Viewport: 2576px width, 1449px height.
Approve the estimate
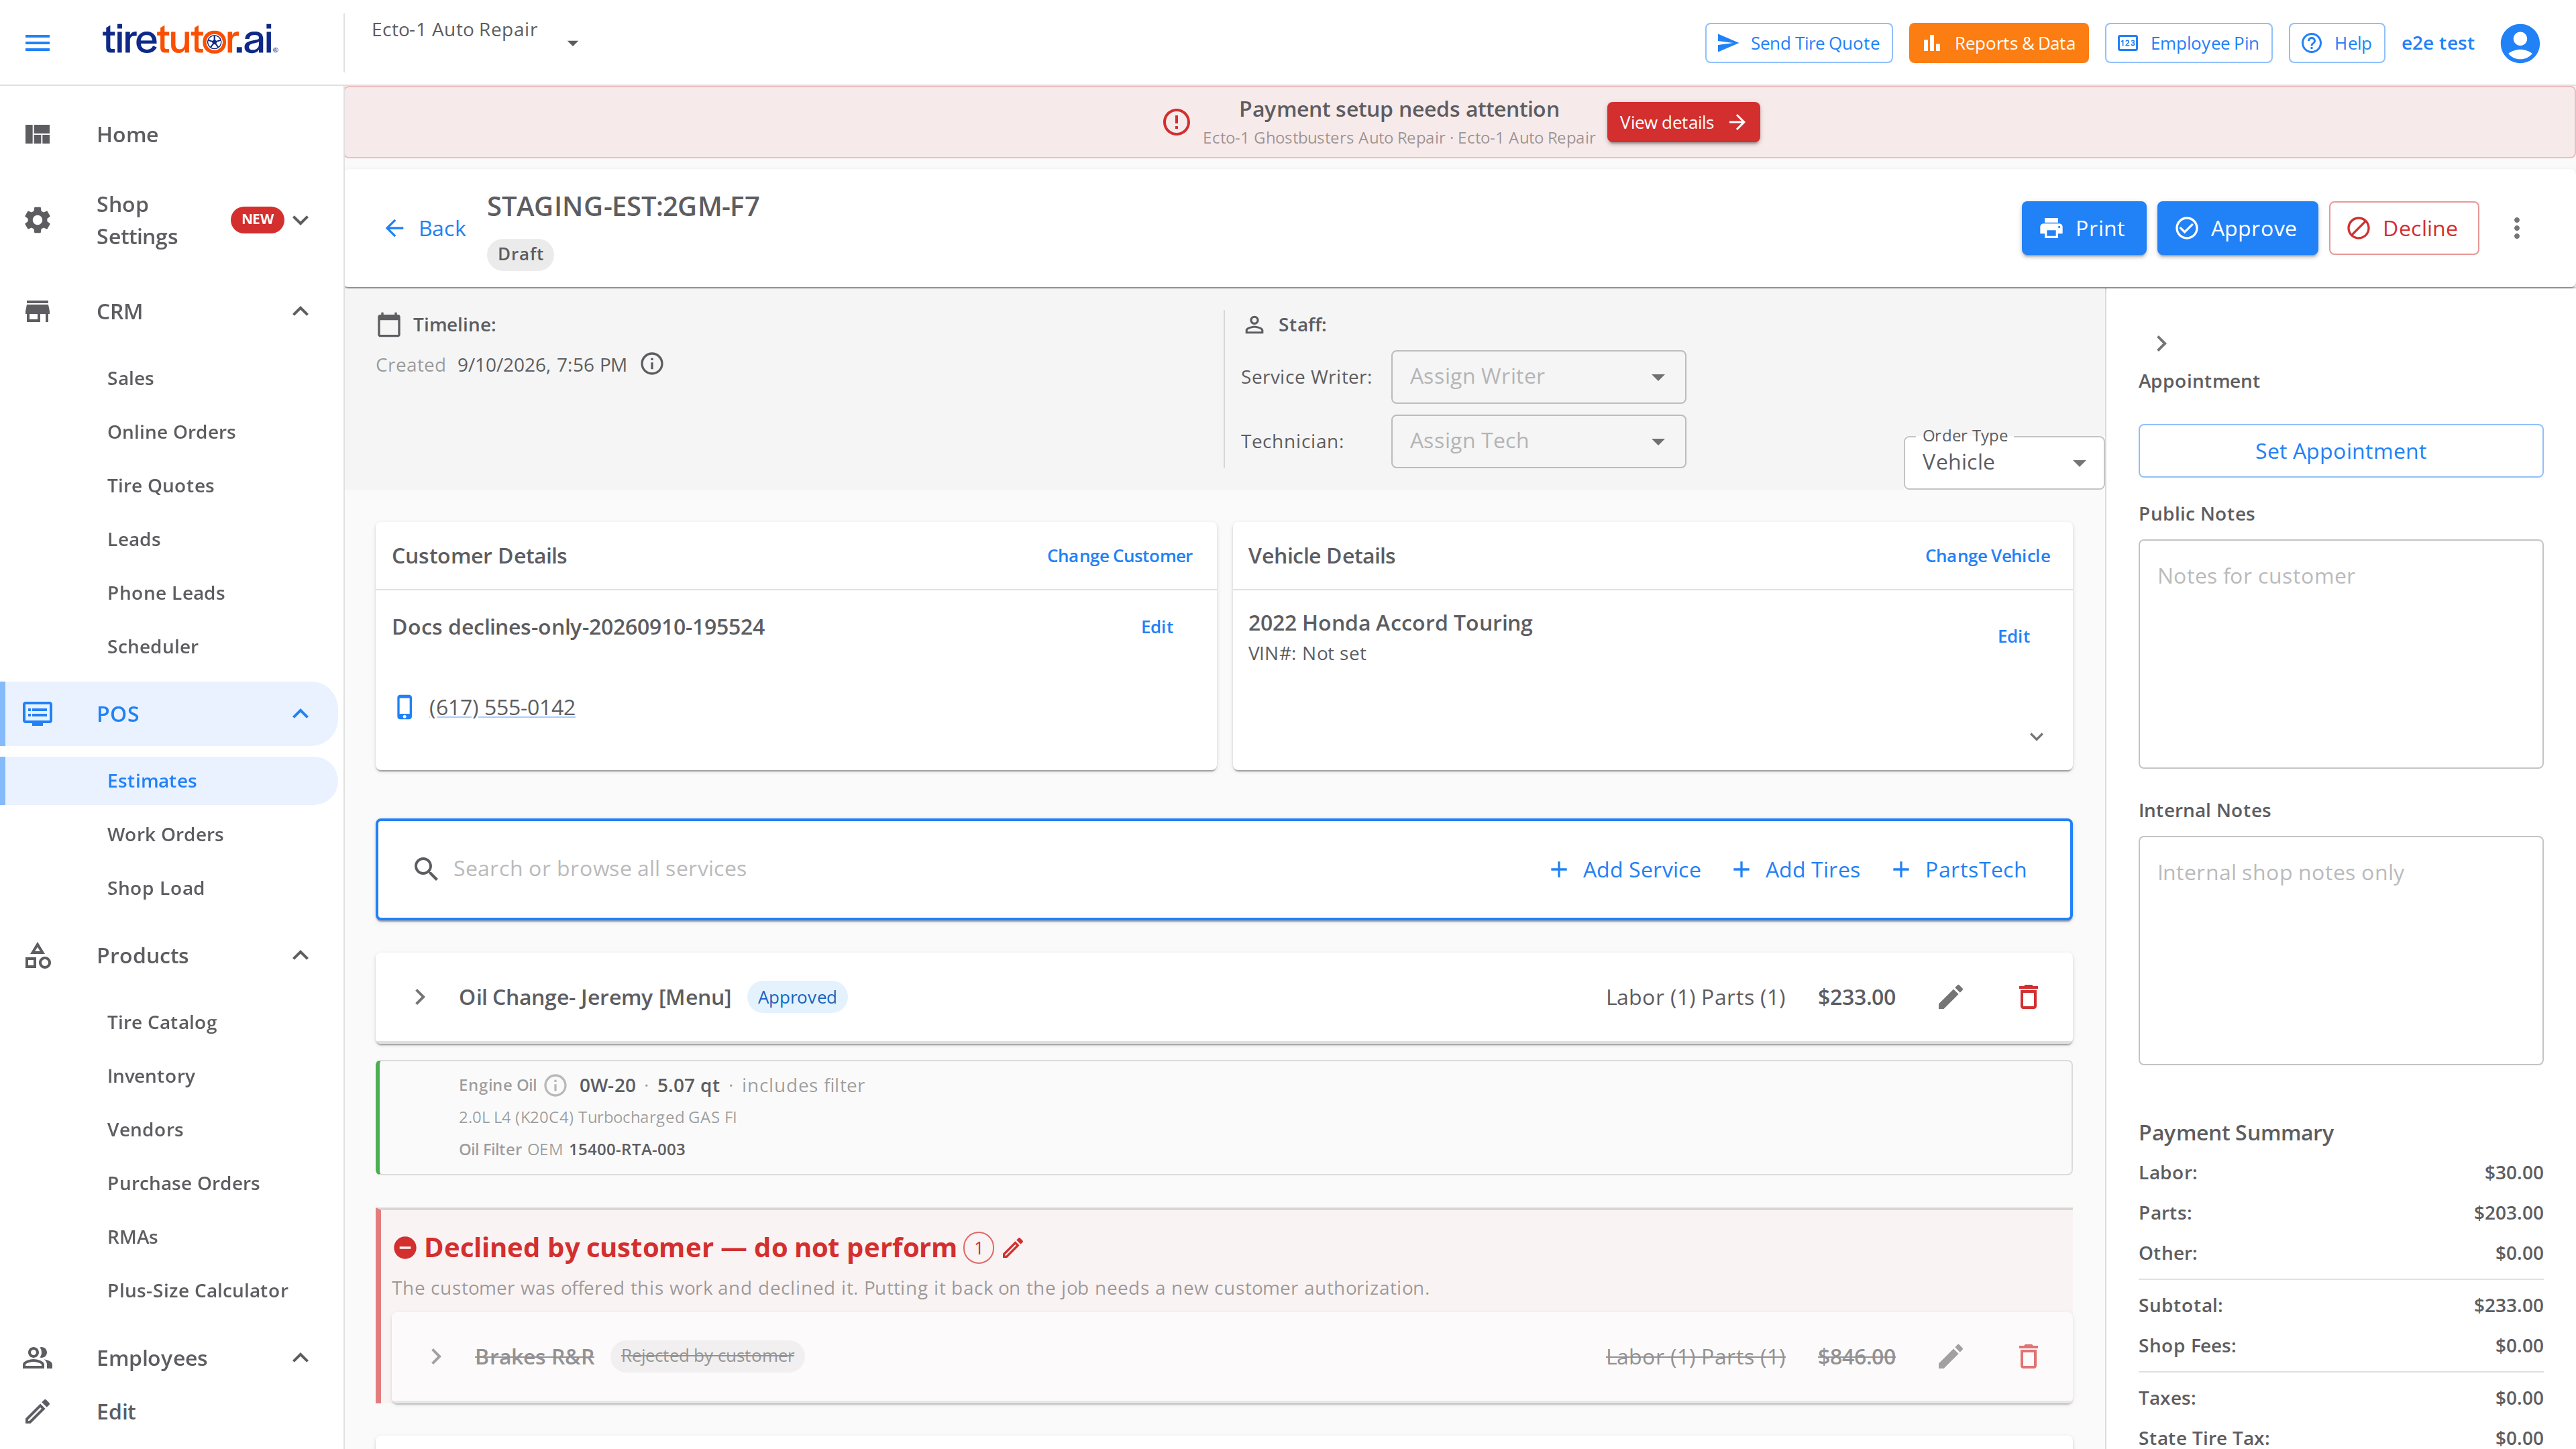coord(2236,228)
